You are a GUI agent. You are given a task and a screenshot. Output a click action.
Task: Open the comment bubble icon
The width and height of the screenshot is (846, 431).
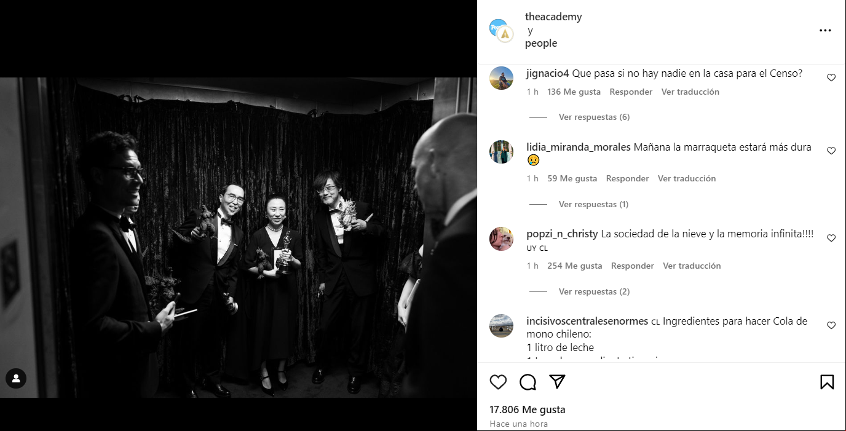(528, 382)
